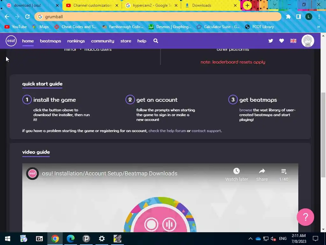Open Chrome extensions puzzle icon
The height and width of the screenshot is (245, 326).
coord(288,17)
